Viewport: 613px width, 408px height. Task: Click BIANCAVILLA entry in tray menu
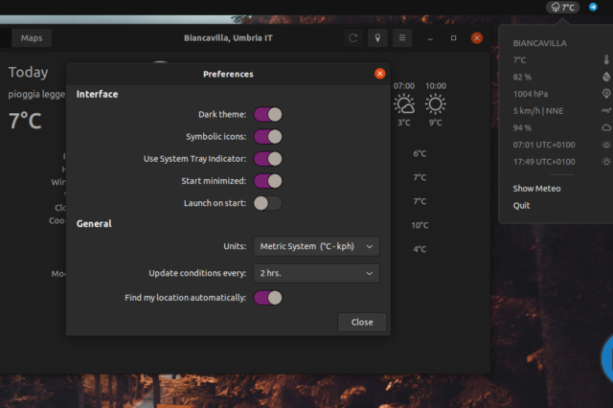[539, 43]
